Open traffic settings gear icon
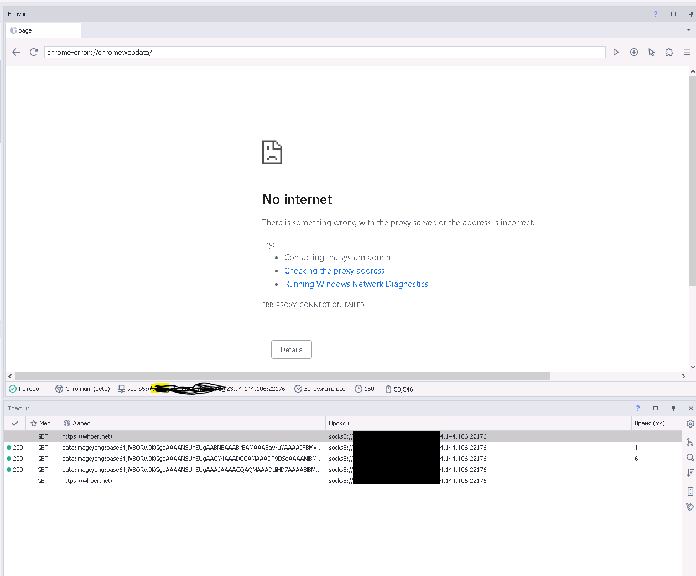 (x=690, y=424)
